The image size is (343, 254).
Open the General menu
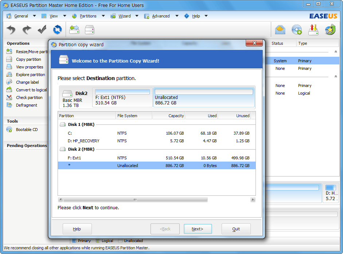[21, 16]
